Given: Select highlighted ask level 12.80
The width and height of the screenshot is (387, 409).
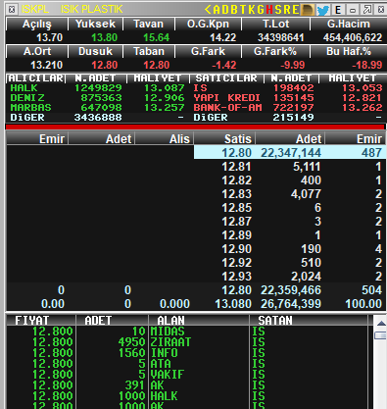Looking at the screenshot, I should [x=289, y=153].
